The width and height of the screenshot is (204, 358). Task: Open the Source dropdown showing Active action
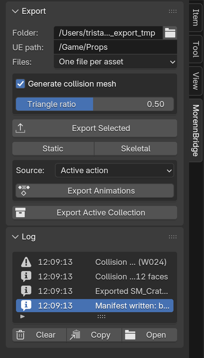[x=115, y=170]
